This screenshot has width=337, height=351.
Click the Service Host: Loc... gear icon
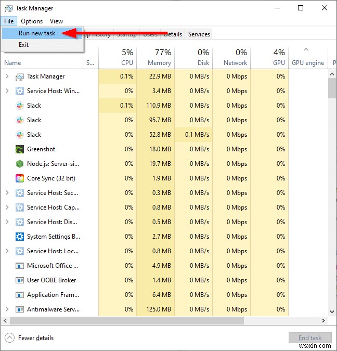pos(20,251)
